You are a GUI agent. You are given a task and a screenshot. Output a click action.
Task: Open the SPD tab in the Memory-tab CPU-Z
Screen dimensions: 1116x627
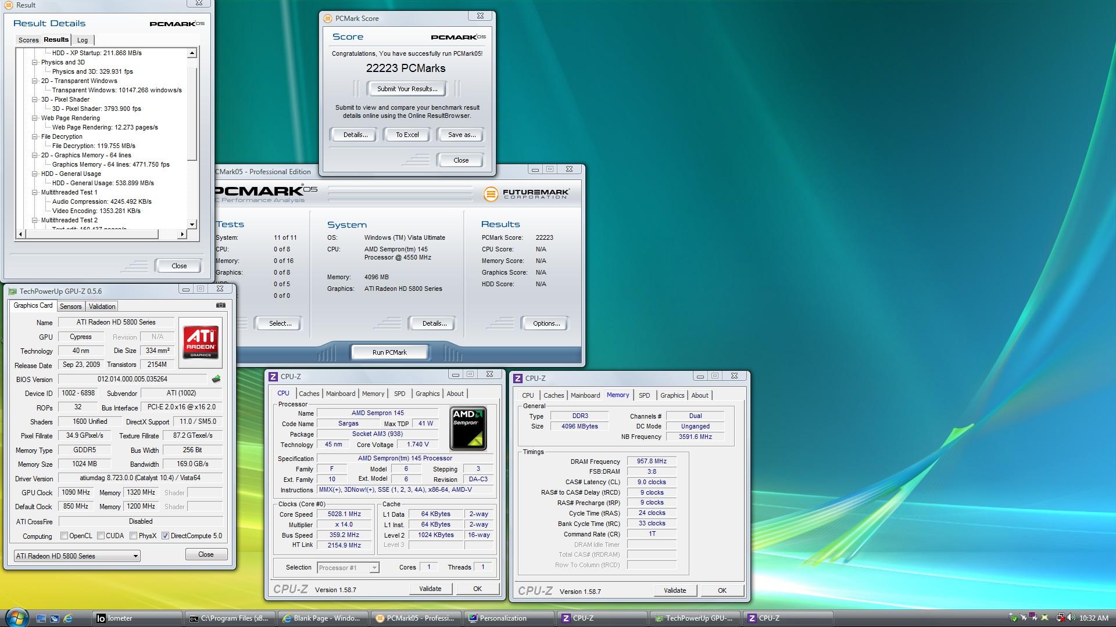coord(645,395)
